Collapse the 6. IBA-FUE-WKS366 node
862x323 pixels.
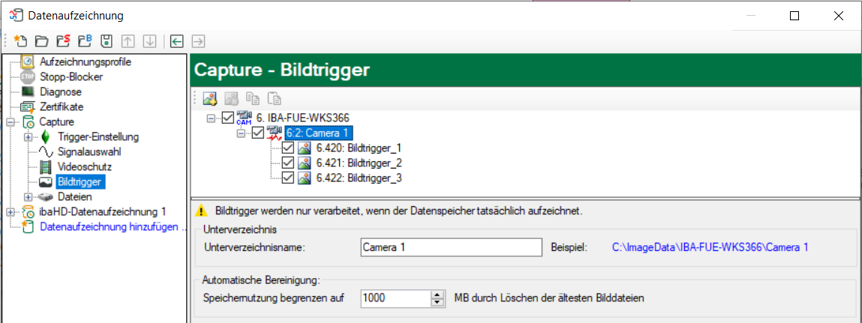click(x=212, y=118)
